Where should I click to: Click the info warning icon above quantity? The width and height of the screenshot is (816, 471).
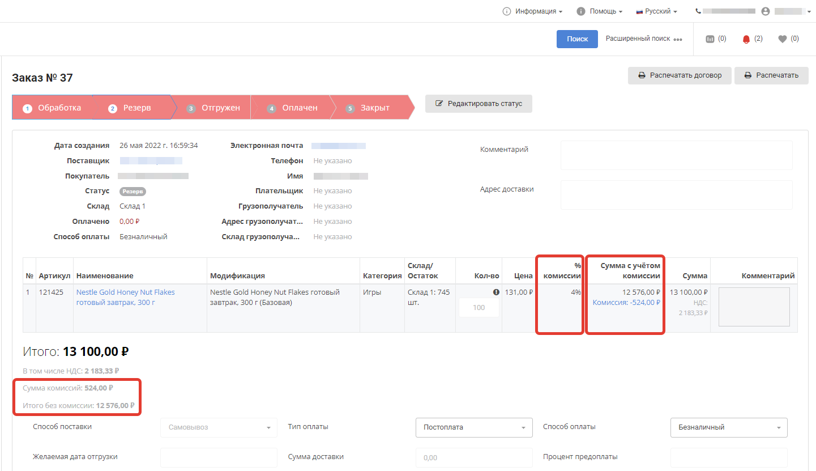(496, 292)
